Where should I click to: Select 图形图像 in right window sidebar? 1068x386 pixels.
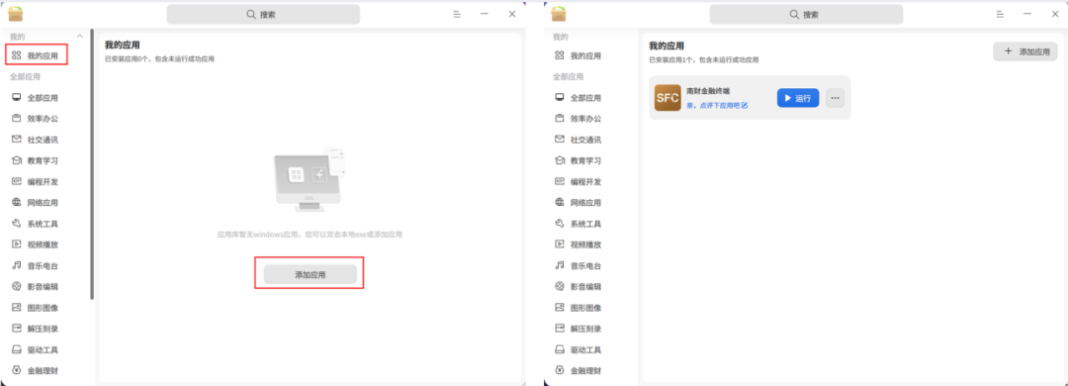pos(578,308)
